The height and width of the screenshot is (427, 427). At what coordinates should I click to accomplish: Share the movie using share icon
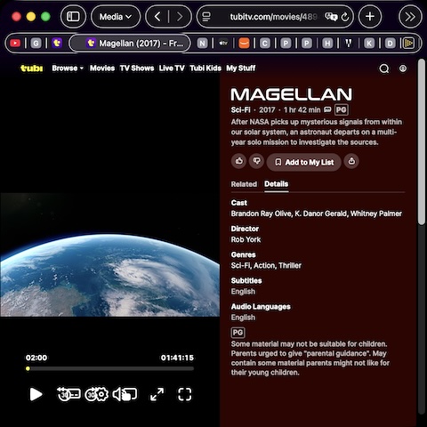click(351, 161)
